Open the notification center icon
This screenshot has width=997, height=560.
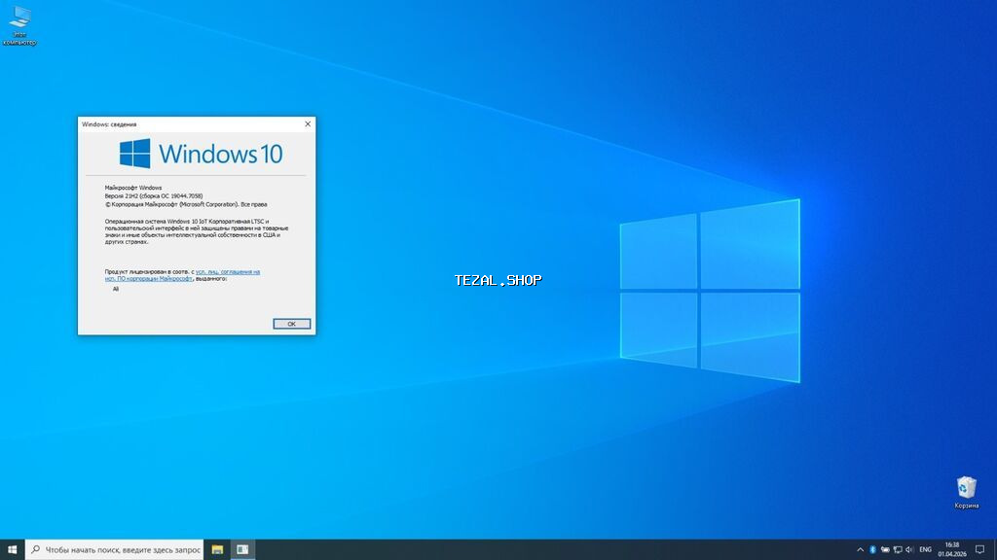(979, 549)
